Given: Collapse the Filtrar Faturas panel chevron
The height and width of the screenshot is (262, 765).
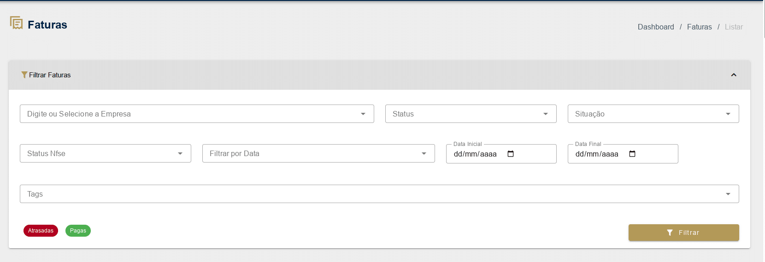Looking at the screenshot, I should click(733, 75).
